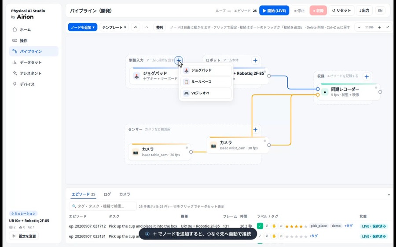Rate ep_20260907_023131 with the first star
This screenshot has width=396, height=247.
coord(287,236)
